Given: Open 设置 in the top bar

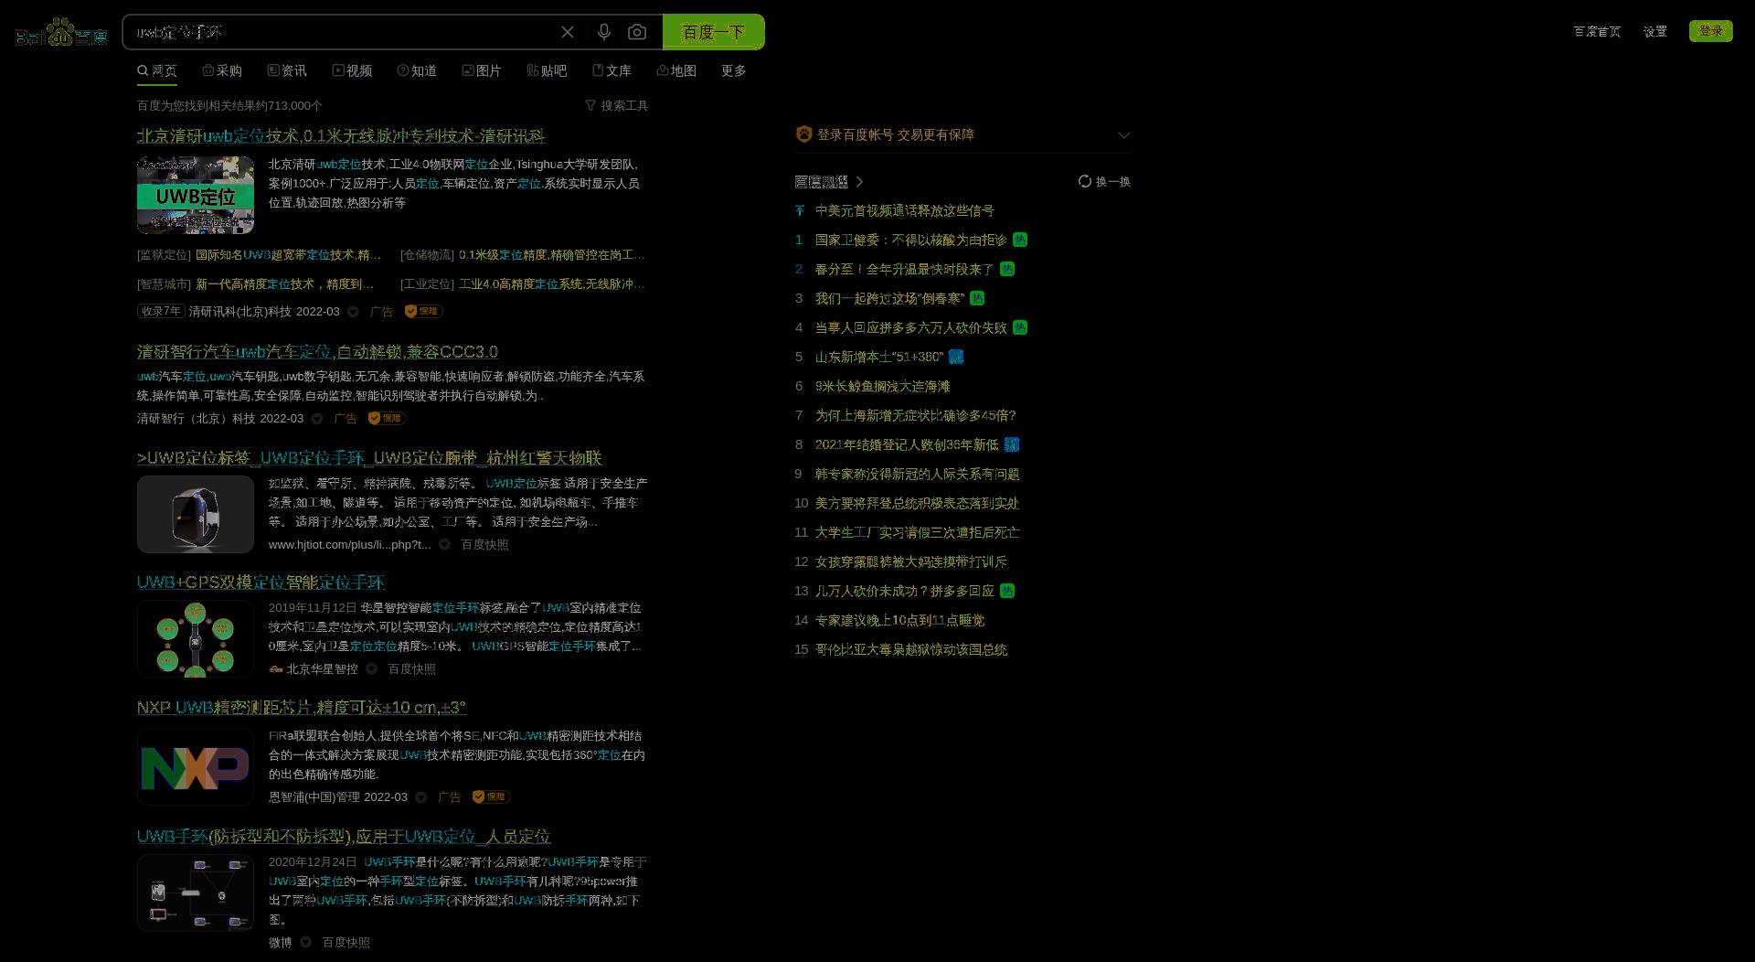Looking at the screenshot, I should point(1655,31).
